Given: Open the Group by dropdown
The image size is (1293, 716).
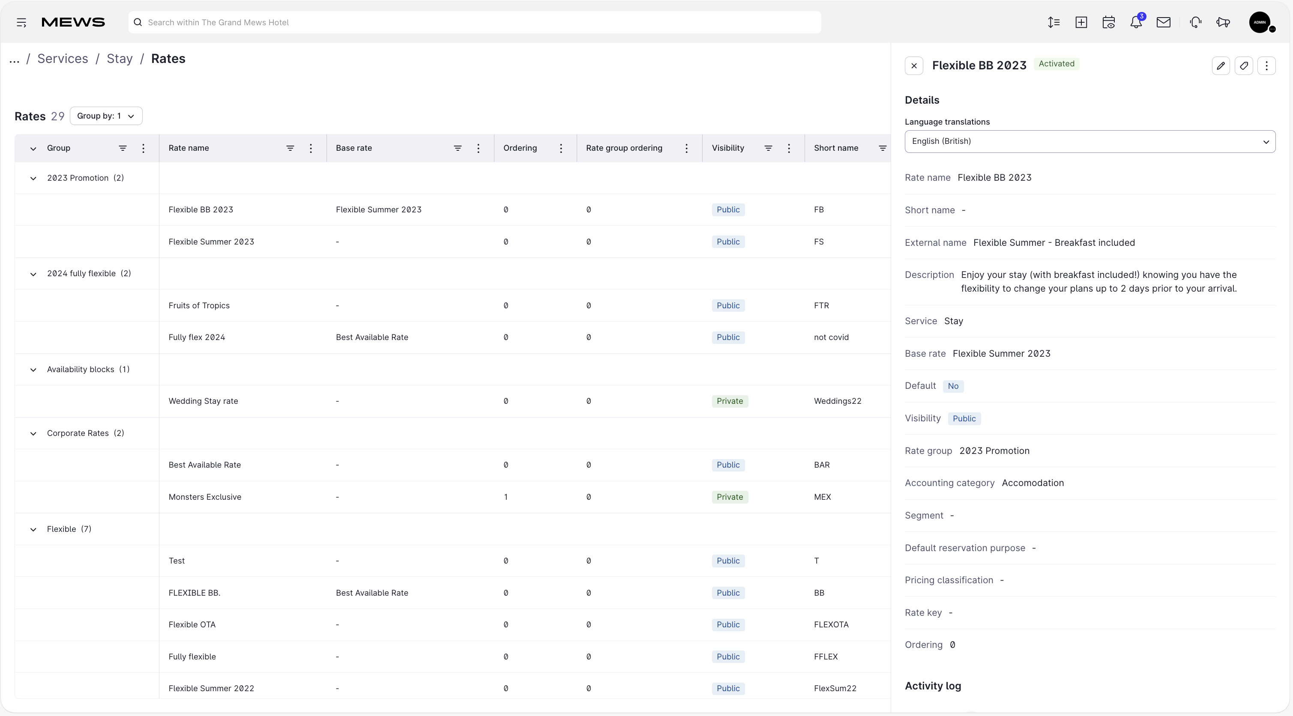Looking at the screenshot, I should pyautogui.click(x=106, y=116).
